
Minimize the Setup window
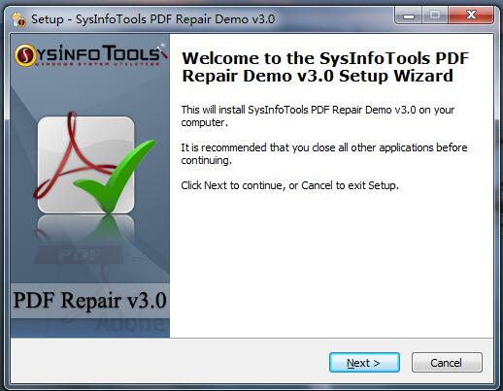(x=409, y=16)
